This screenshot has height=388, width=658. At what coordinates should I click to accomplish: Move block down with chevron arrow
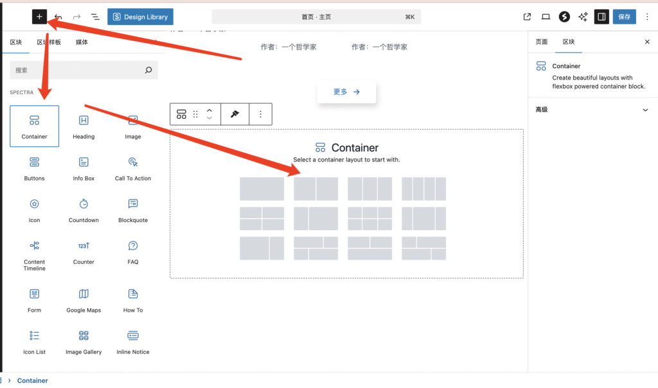click(x=209, y=118)
